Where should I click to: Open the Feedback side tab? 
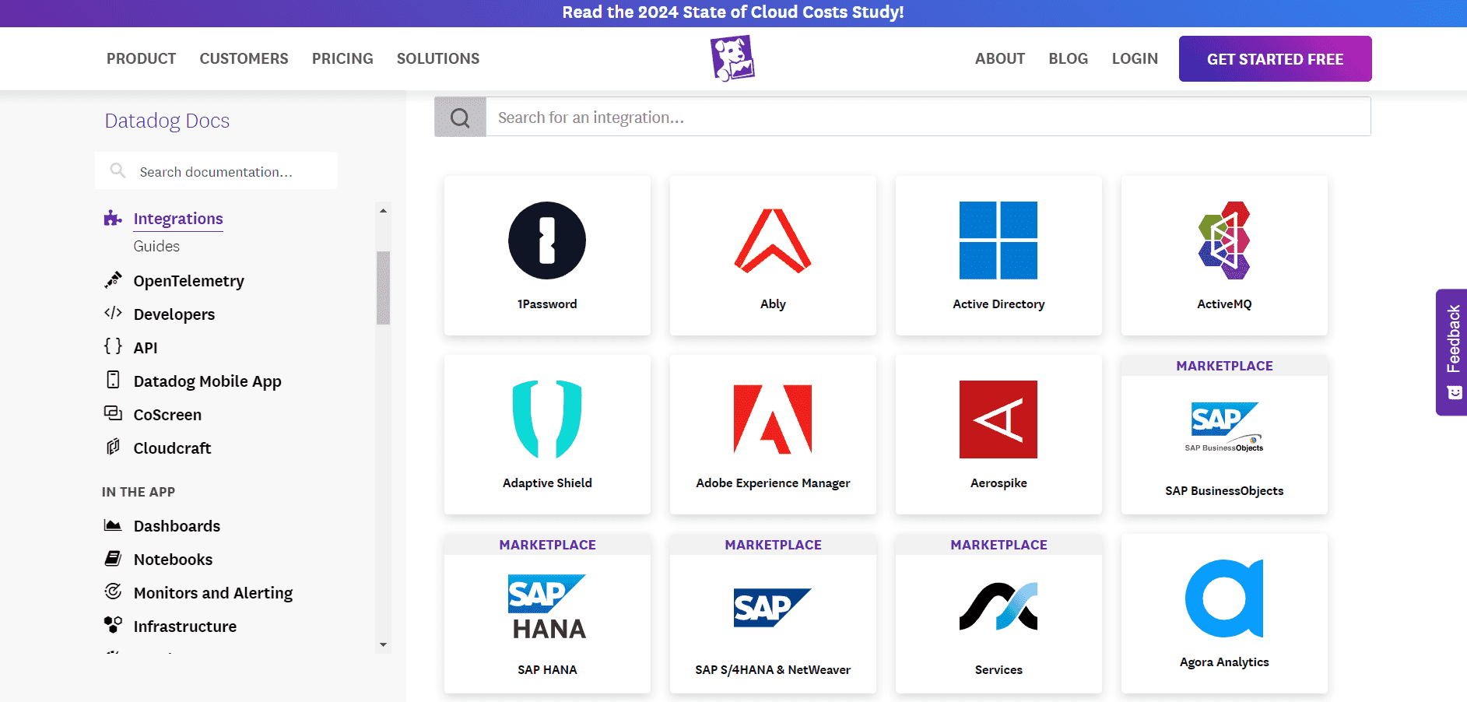1452,352
